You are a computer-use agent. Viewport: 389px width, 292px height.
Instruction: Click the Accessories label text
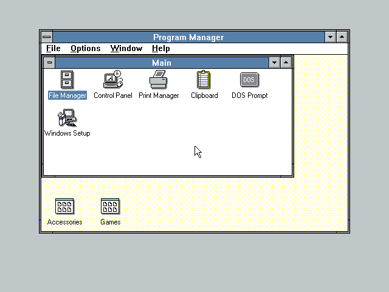tap(65, 222)
